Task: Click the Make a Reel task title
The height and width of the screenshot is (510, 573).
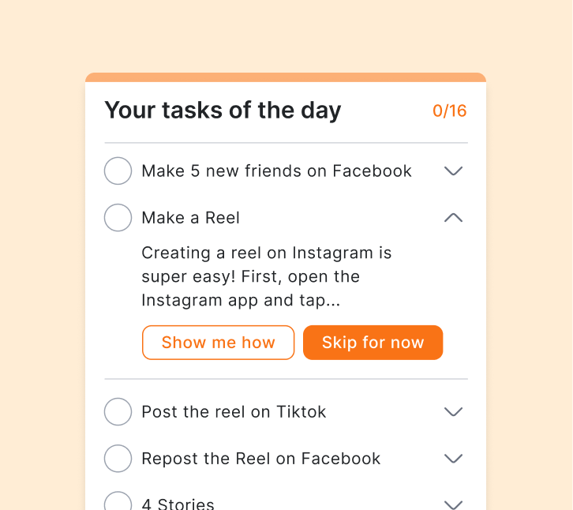Action: click(x=190, y=218)
